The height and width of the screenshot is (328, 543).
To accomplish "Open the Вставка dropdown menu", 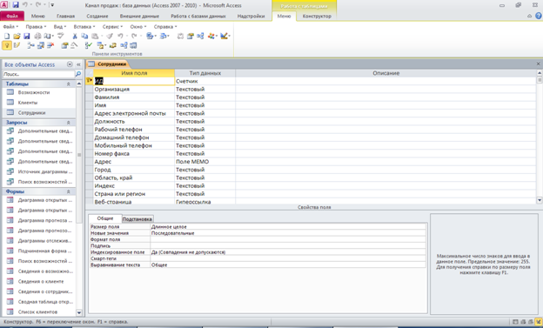I will (x=84, y=26).
